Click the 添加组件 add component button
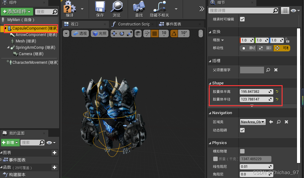This screenshot has width=304, height=178. pyautogui.click(x=17, y=11)
